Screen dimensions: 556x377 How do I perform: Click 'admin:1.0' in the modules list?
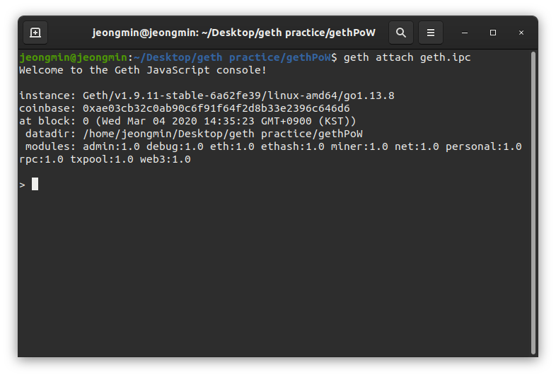tap(111, 146)
